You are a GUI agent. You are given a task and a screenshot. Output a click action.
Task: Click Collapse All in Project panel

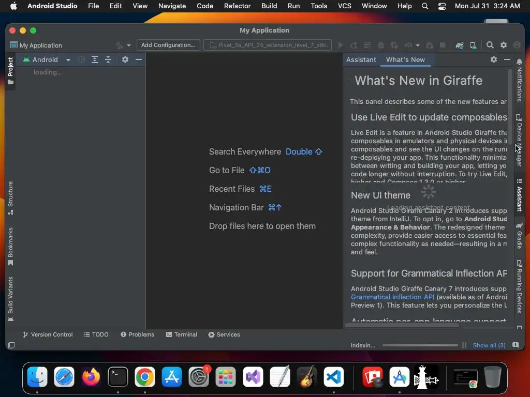[x=108, y=60]
